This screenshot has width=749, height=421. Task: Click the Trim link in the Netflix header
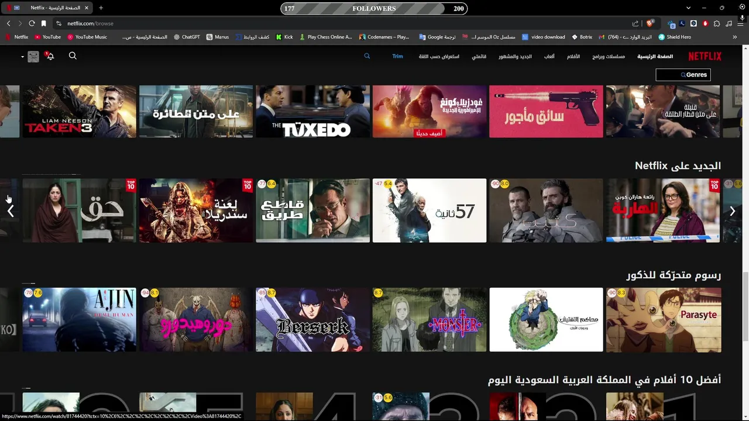pos(397,56)
